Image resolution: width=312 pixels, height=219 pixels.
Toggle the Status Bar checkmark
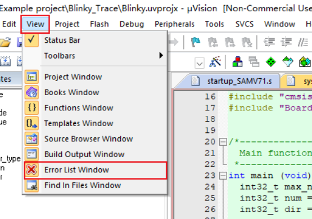[x=31, y=40]
